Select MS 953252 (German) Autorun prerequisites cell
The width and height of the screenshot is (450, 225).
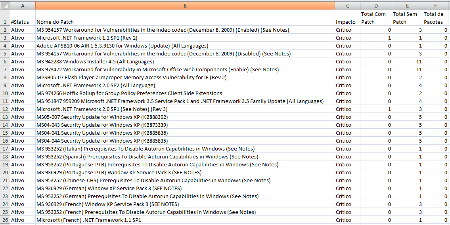(185, 196)
